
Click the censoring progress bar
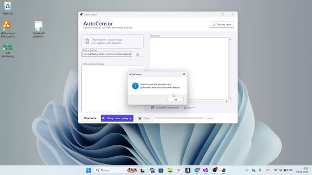179,118
